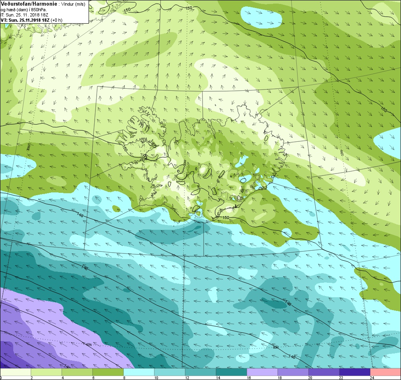Pick the violet 20–22 m/s legend swatch
Screen dimensions: 401x380
click(x=324, y=372)
